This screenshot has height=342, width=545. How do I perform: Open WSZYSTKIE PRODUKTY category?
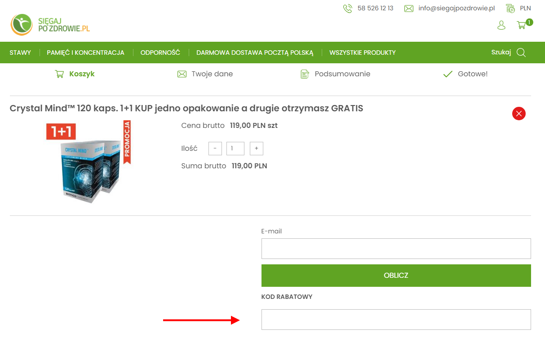[x=363, y=53]
